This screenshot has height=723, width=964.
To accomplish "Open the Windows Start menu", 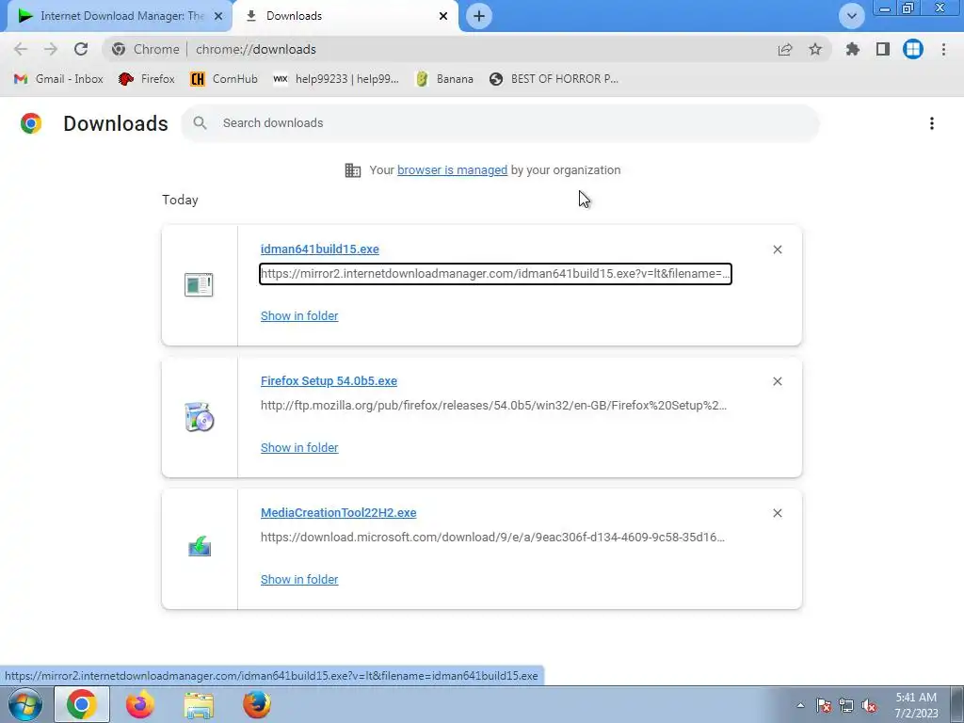I will pyautogui.click(x=25, y=704).
